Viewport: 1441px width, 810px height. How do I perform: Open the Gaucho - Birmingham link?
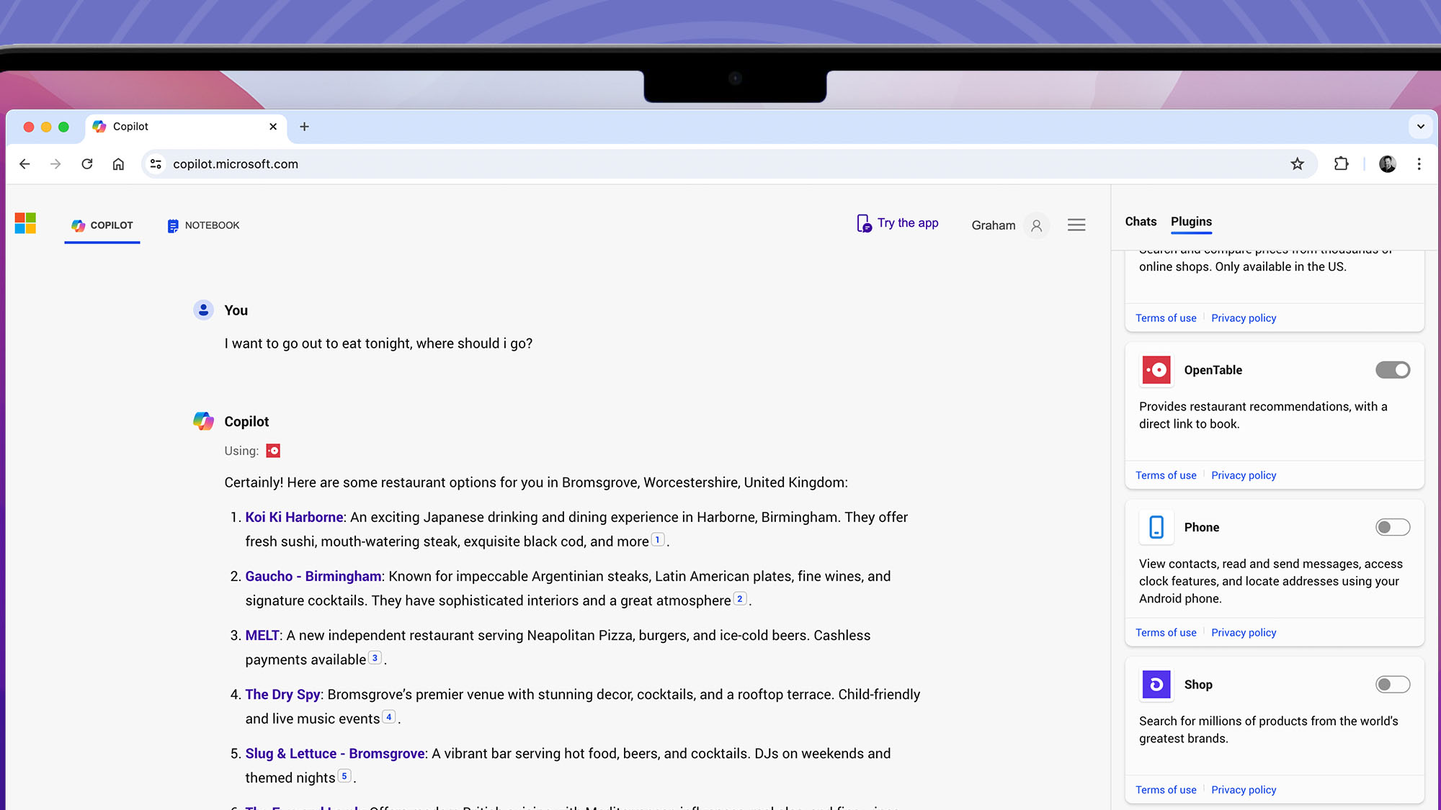313,576
